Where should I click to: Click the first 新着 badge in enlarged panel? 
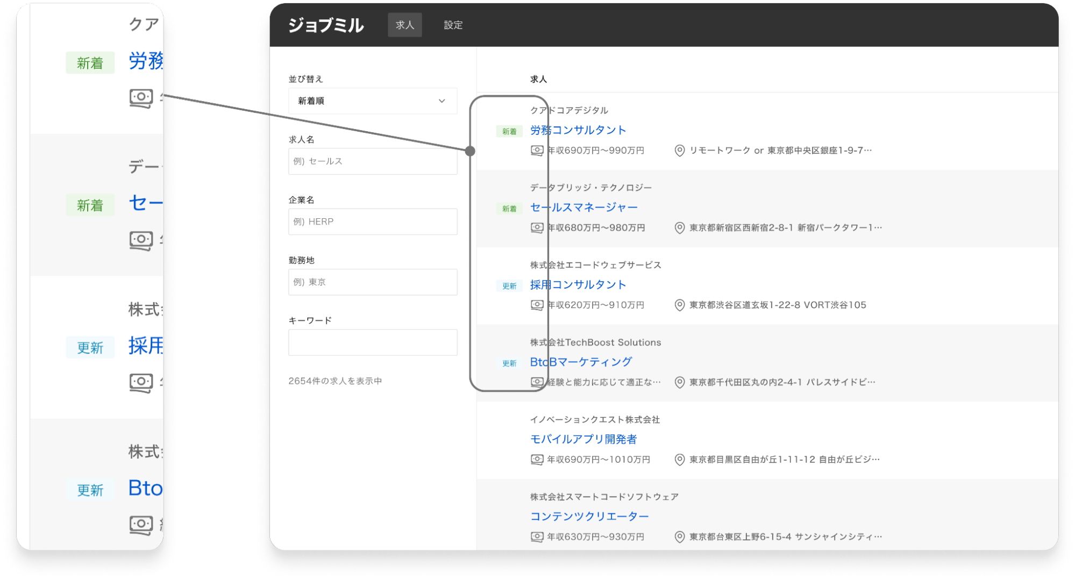pos(90,63)
